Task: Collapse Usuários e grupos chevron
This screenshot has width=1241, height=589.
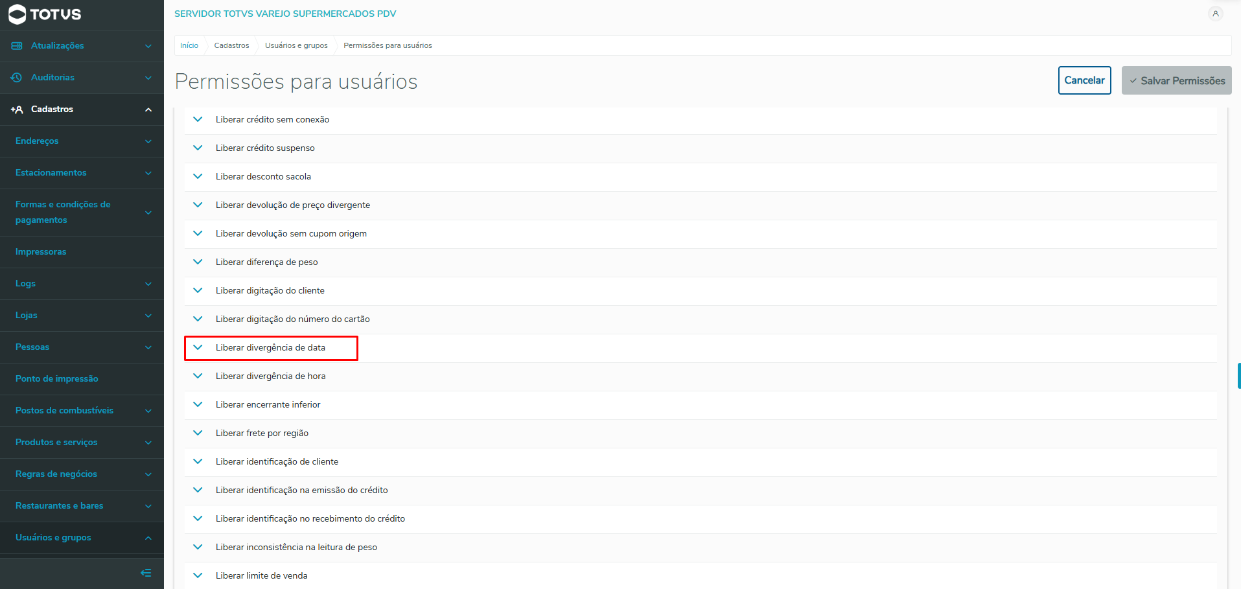Action: tap(148, 538)
